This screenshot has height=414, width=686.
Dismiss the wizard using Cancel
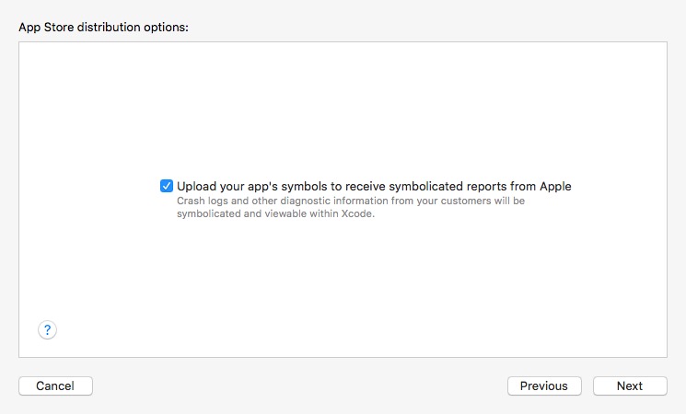click(x=55, y=386)
